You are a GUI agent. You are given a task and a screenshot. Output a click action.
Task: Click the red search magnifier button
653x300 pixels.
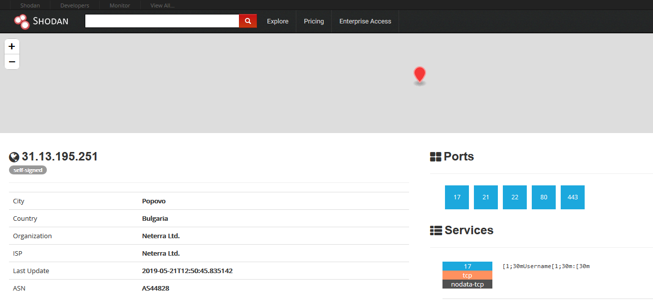[248, 21]
